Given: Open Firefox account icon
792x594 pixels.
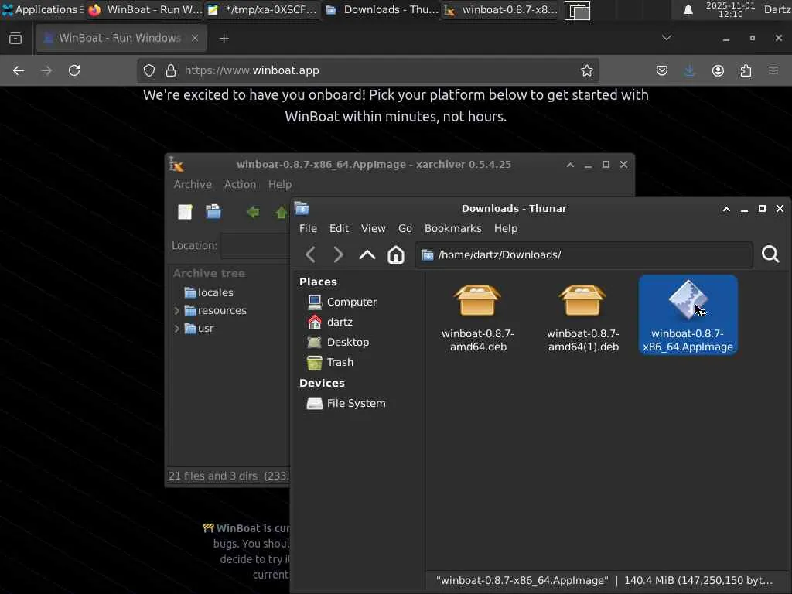Looking at the screenshot, I should [x=718, y=70].
